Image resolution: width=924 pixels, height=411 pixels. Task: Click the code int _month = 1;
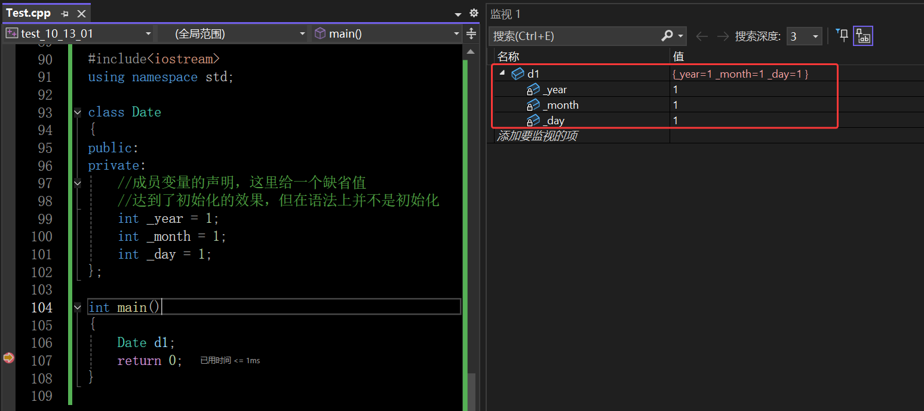coord(172,237)
